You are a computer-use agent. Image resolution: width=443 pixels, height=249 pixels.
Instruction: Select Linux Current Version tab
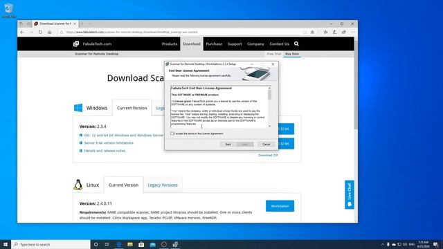[123, 185]
